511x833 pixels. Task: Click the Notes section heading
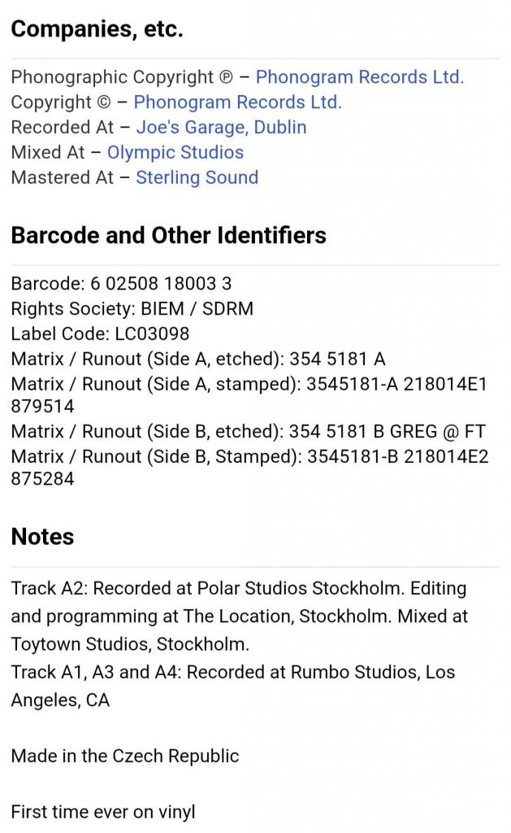42,537
